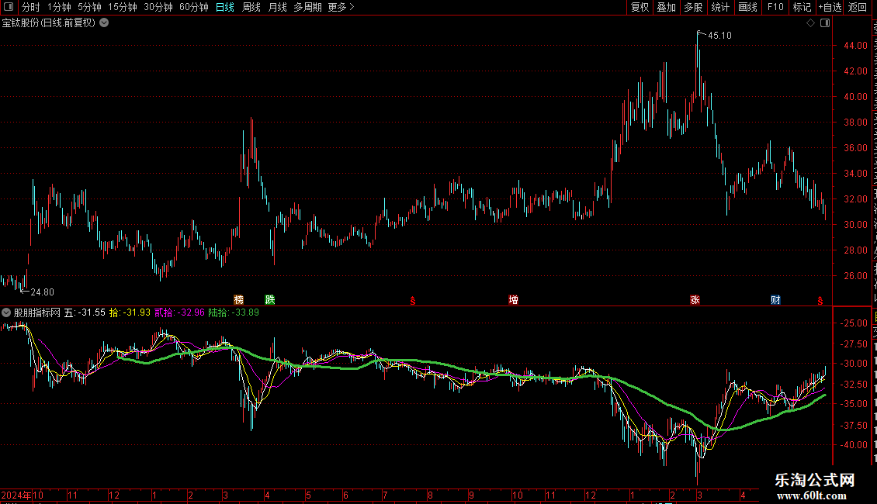This screenshot has height=504, width=877.
Task: Toggle right side panel icon in chart
Action: (824, 23)
